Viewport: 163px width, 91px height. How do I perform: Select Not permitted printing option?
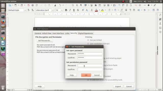pos(88,40)
